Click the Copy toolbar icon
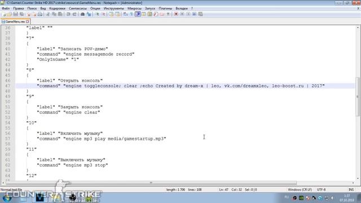Viewport: 361px width, 203px height. tap(54, 14)
